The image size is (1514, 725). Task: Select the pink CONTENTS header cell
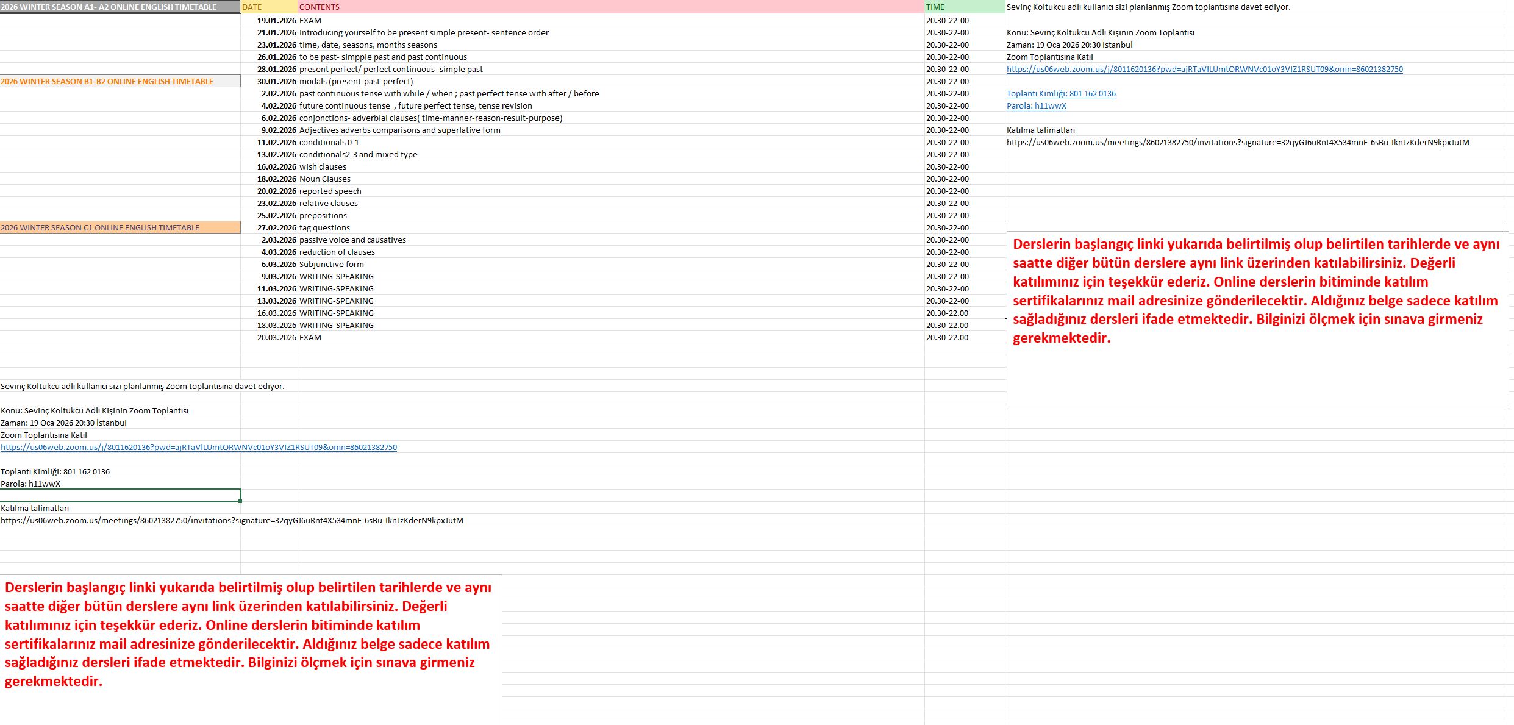[610, 7]
